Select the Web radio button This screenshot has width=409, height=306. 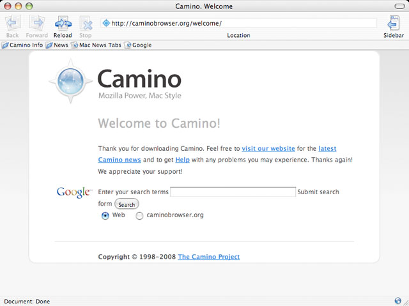[x=105, y=215]
